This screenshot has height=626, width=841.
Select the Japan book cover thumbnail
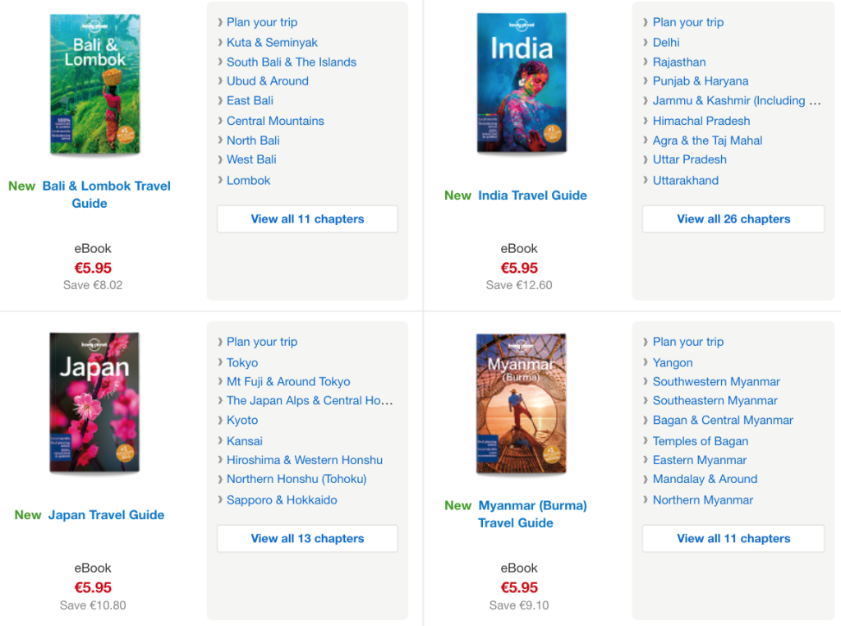point(94,403)
